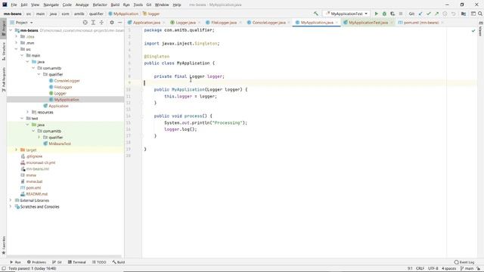Start debugging with the bug icon
Image resolution: width=484 pixels, height=272 pixels.
pyautogui.click(x=384, y=14)
